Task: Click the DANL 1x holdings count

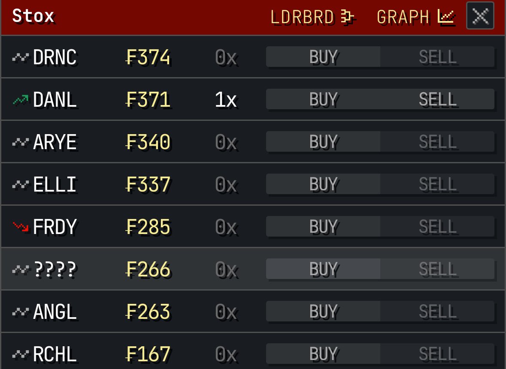Action: pos(226,99)
